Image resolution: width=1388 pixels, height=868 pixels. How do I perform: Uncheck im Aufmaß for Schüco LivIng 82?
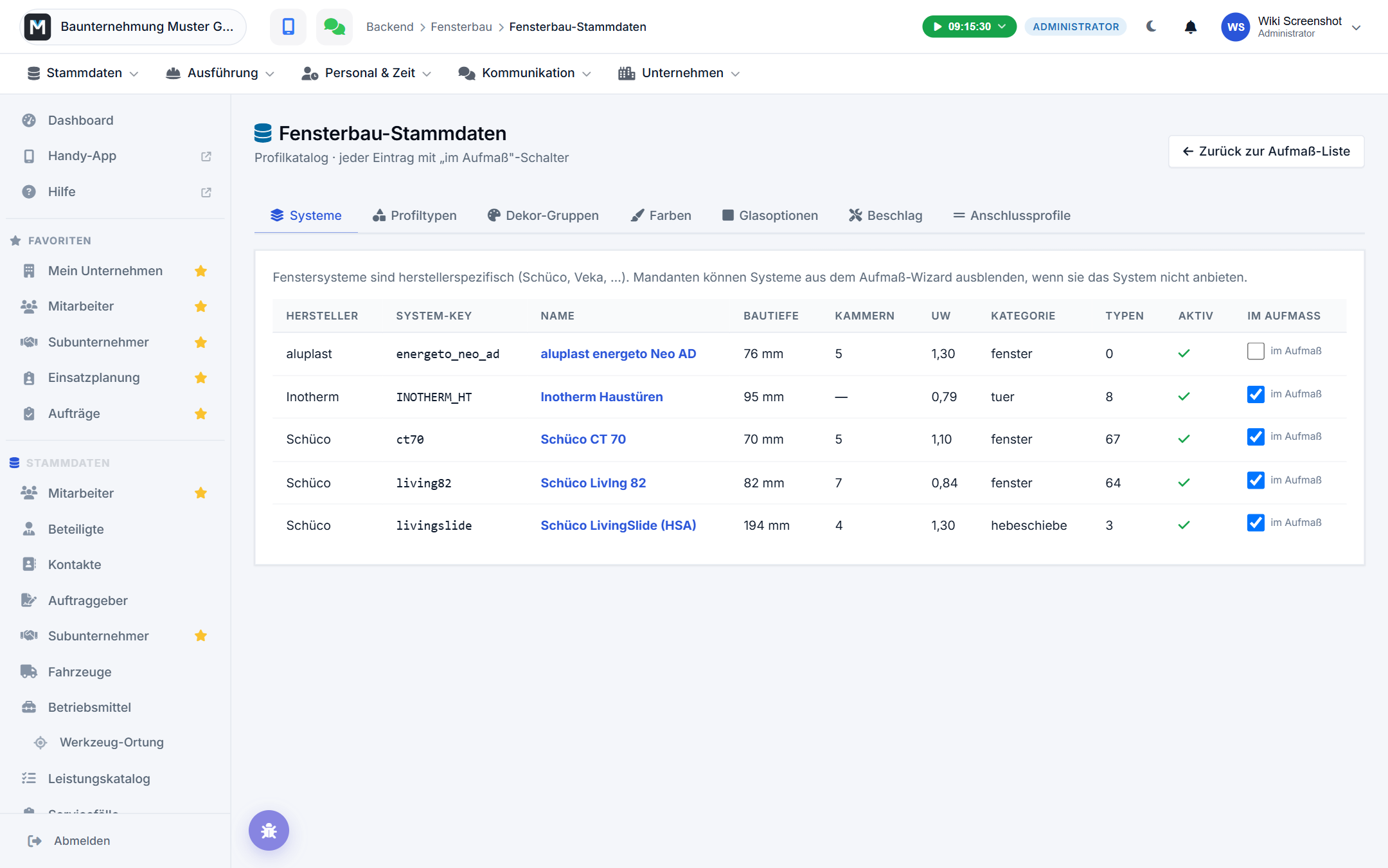[x=1256, y=480]
